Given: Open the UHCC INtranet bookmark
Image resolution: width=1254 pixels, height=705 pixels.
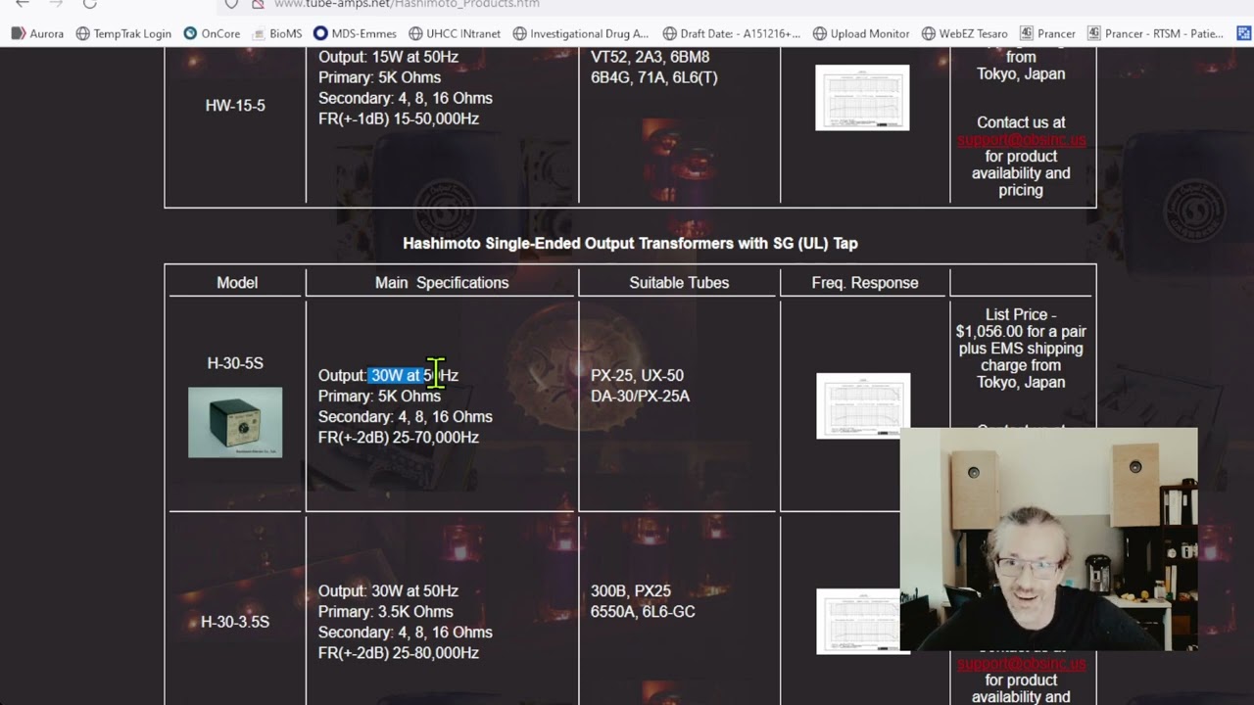Looking at the screenshot, I should pyautogui.click(x=455, y=33).
